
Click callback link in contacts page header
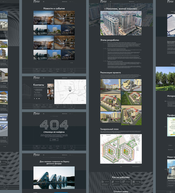pyautogui.click(x=64, y=78)
